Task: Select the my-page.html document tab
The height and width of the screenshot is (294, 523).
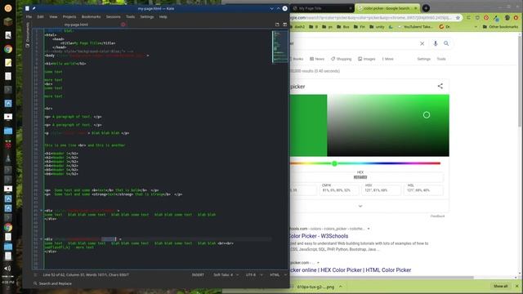Action: [x=76, y=24]
